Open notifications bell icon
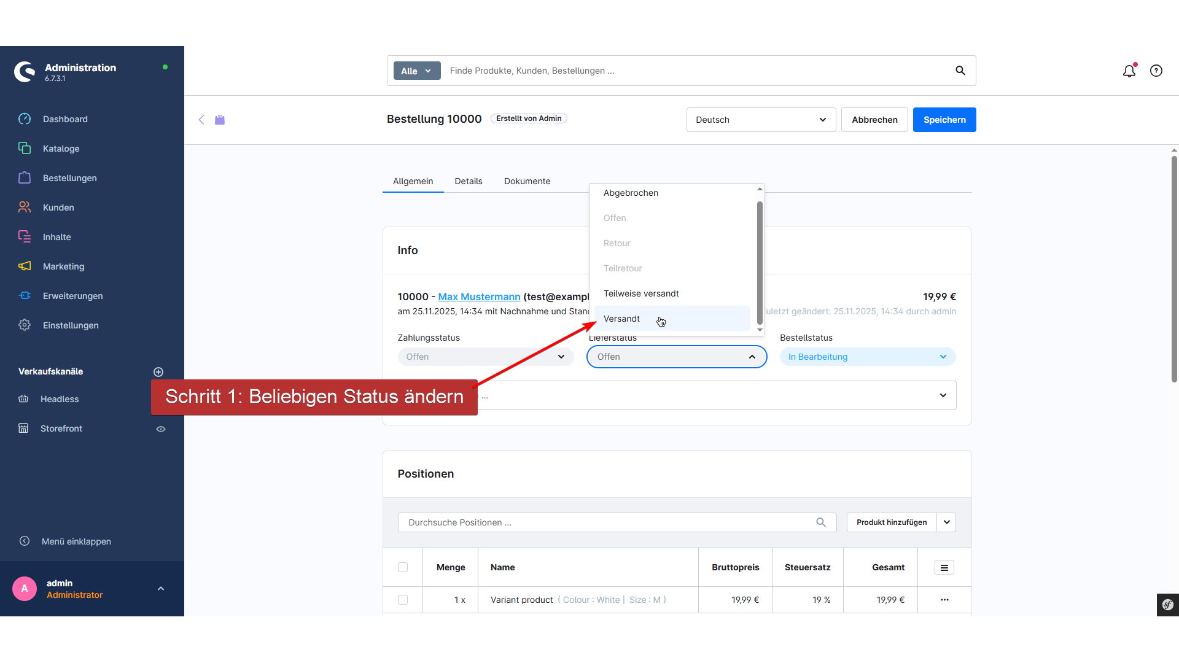The height and width of the screenshot is (663, 1179). coord(1129,71)
